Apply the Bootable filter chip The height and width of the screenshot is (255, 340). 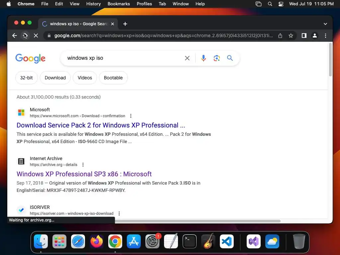click(x=113, y=78)
